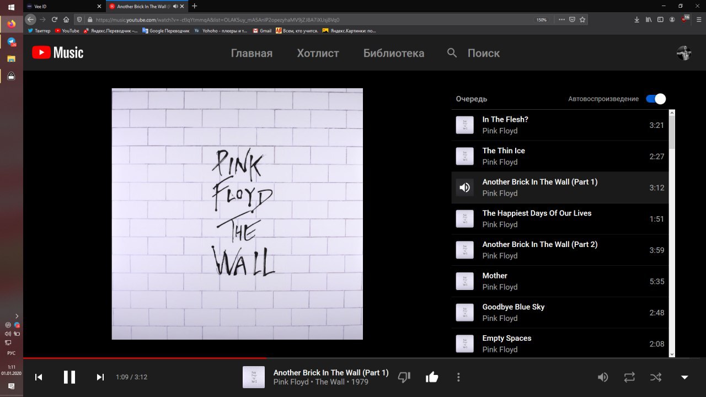This screenshot has width=706, height=397.
Task: Open the Твиттер bookmark
Action: tap(39, 31)
